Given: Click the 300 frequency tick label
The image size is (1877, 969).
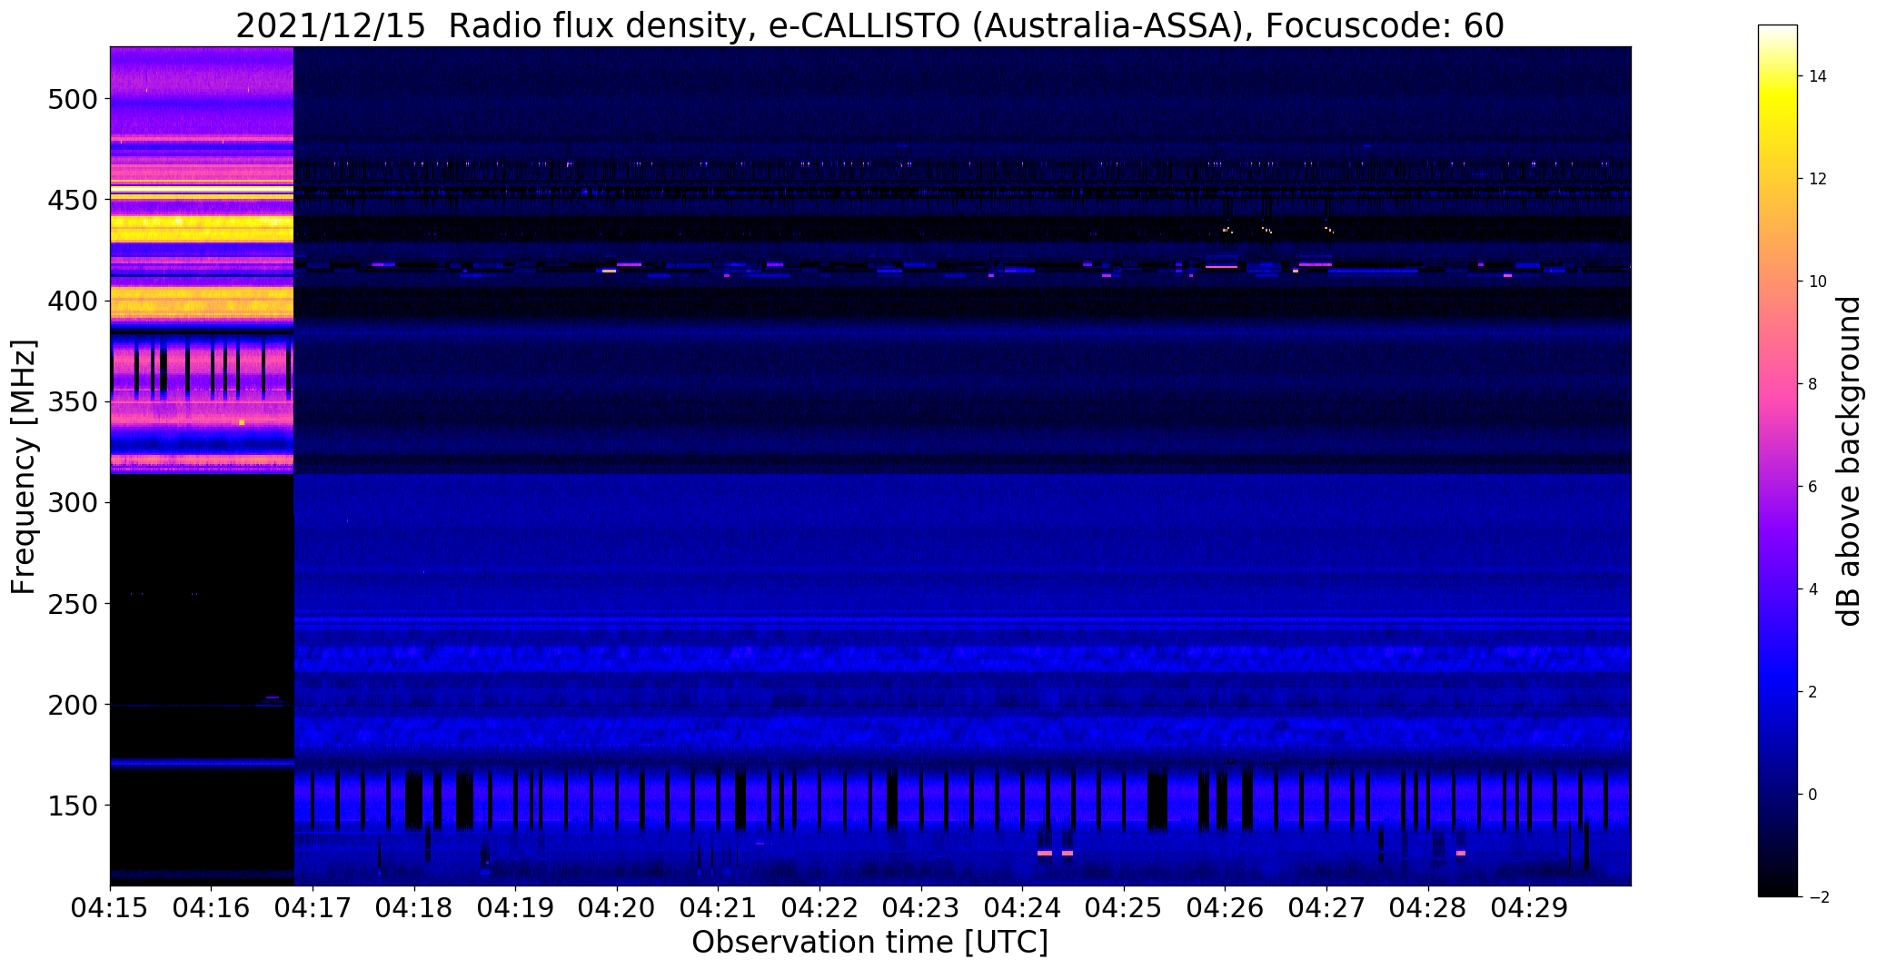Looking at the screenshot, I should coord(73,502).
